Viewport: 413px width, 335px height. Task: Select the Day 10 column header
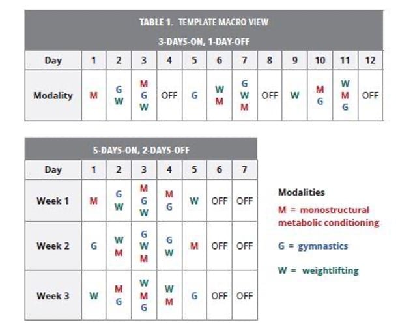(x=320, y=61)
